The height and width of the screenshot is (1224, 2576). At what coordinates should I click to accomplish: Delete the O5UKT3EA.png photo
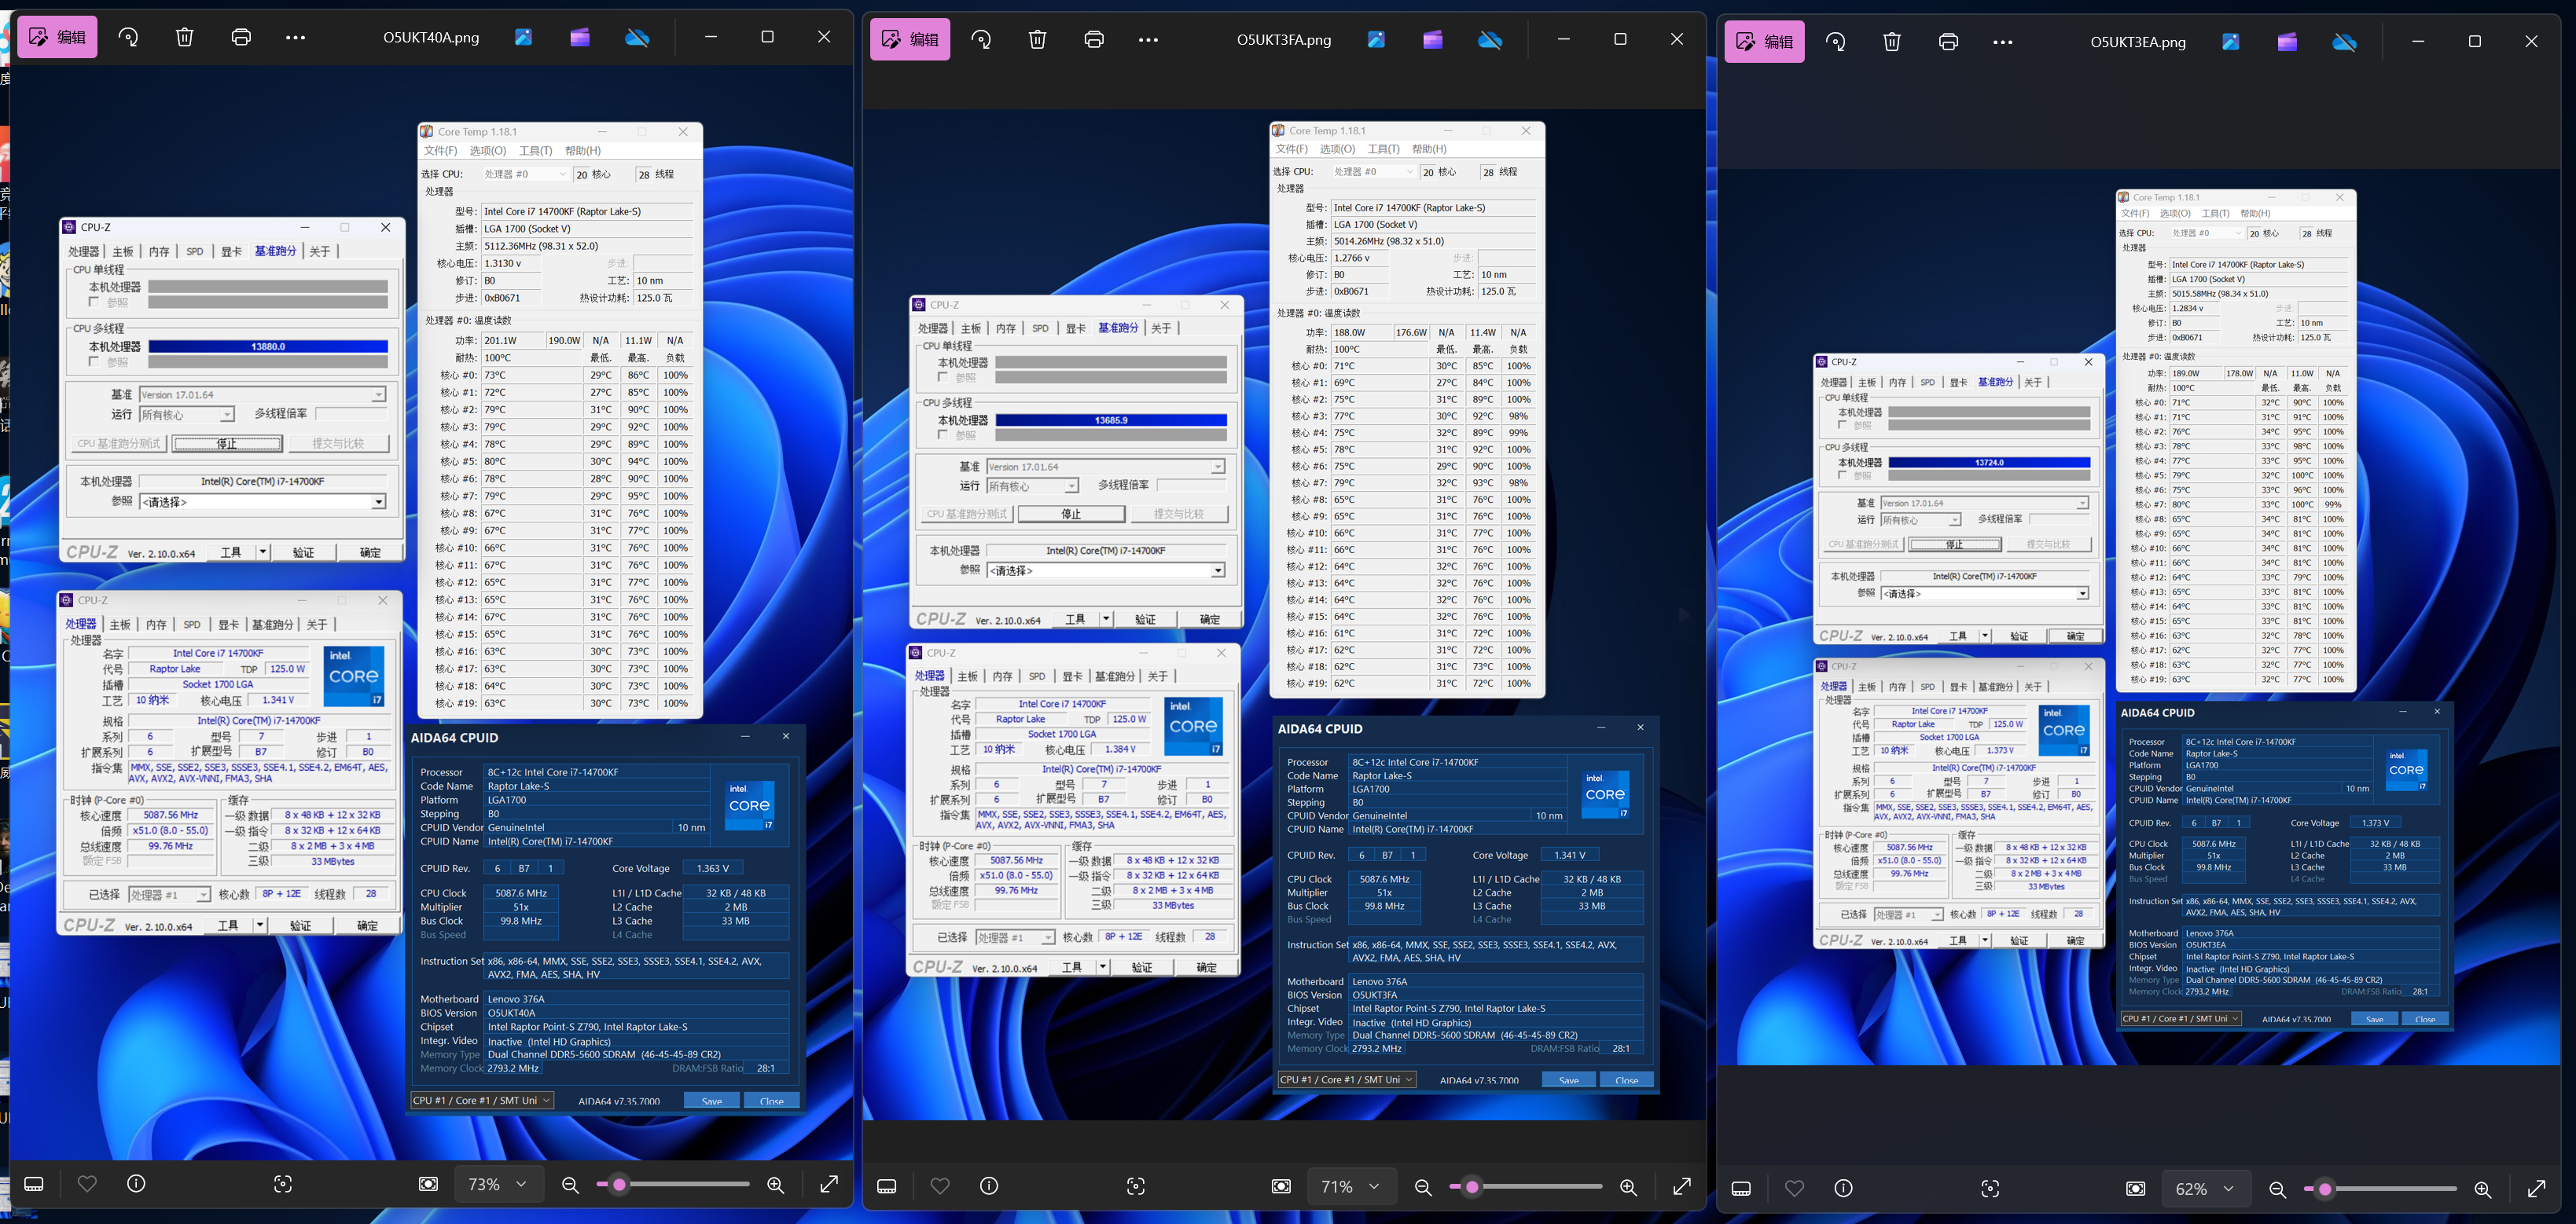pos(1892,42)
